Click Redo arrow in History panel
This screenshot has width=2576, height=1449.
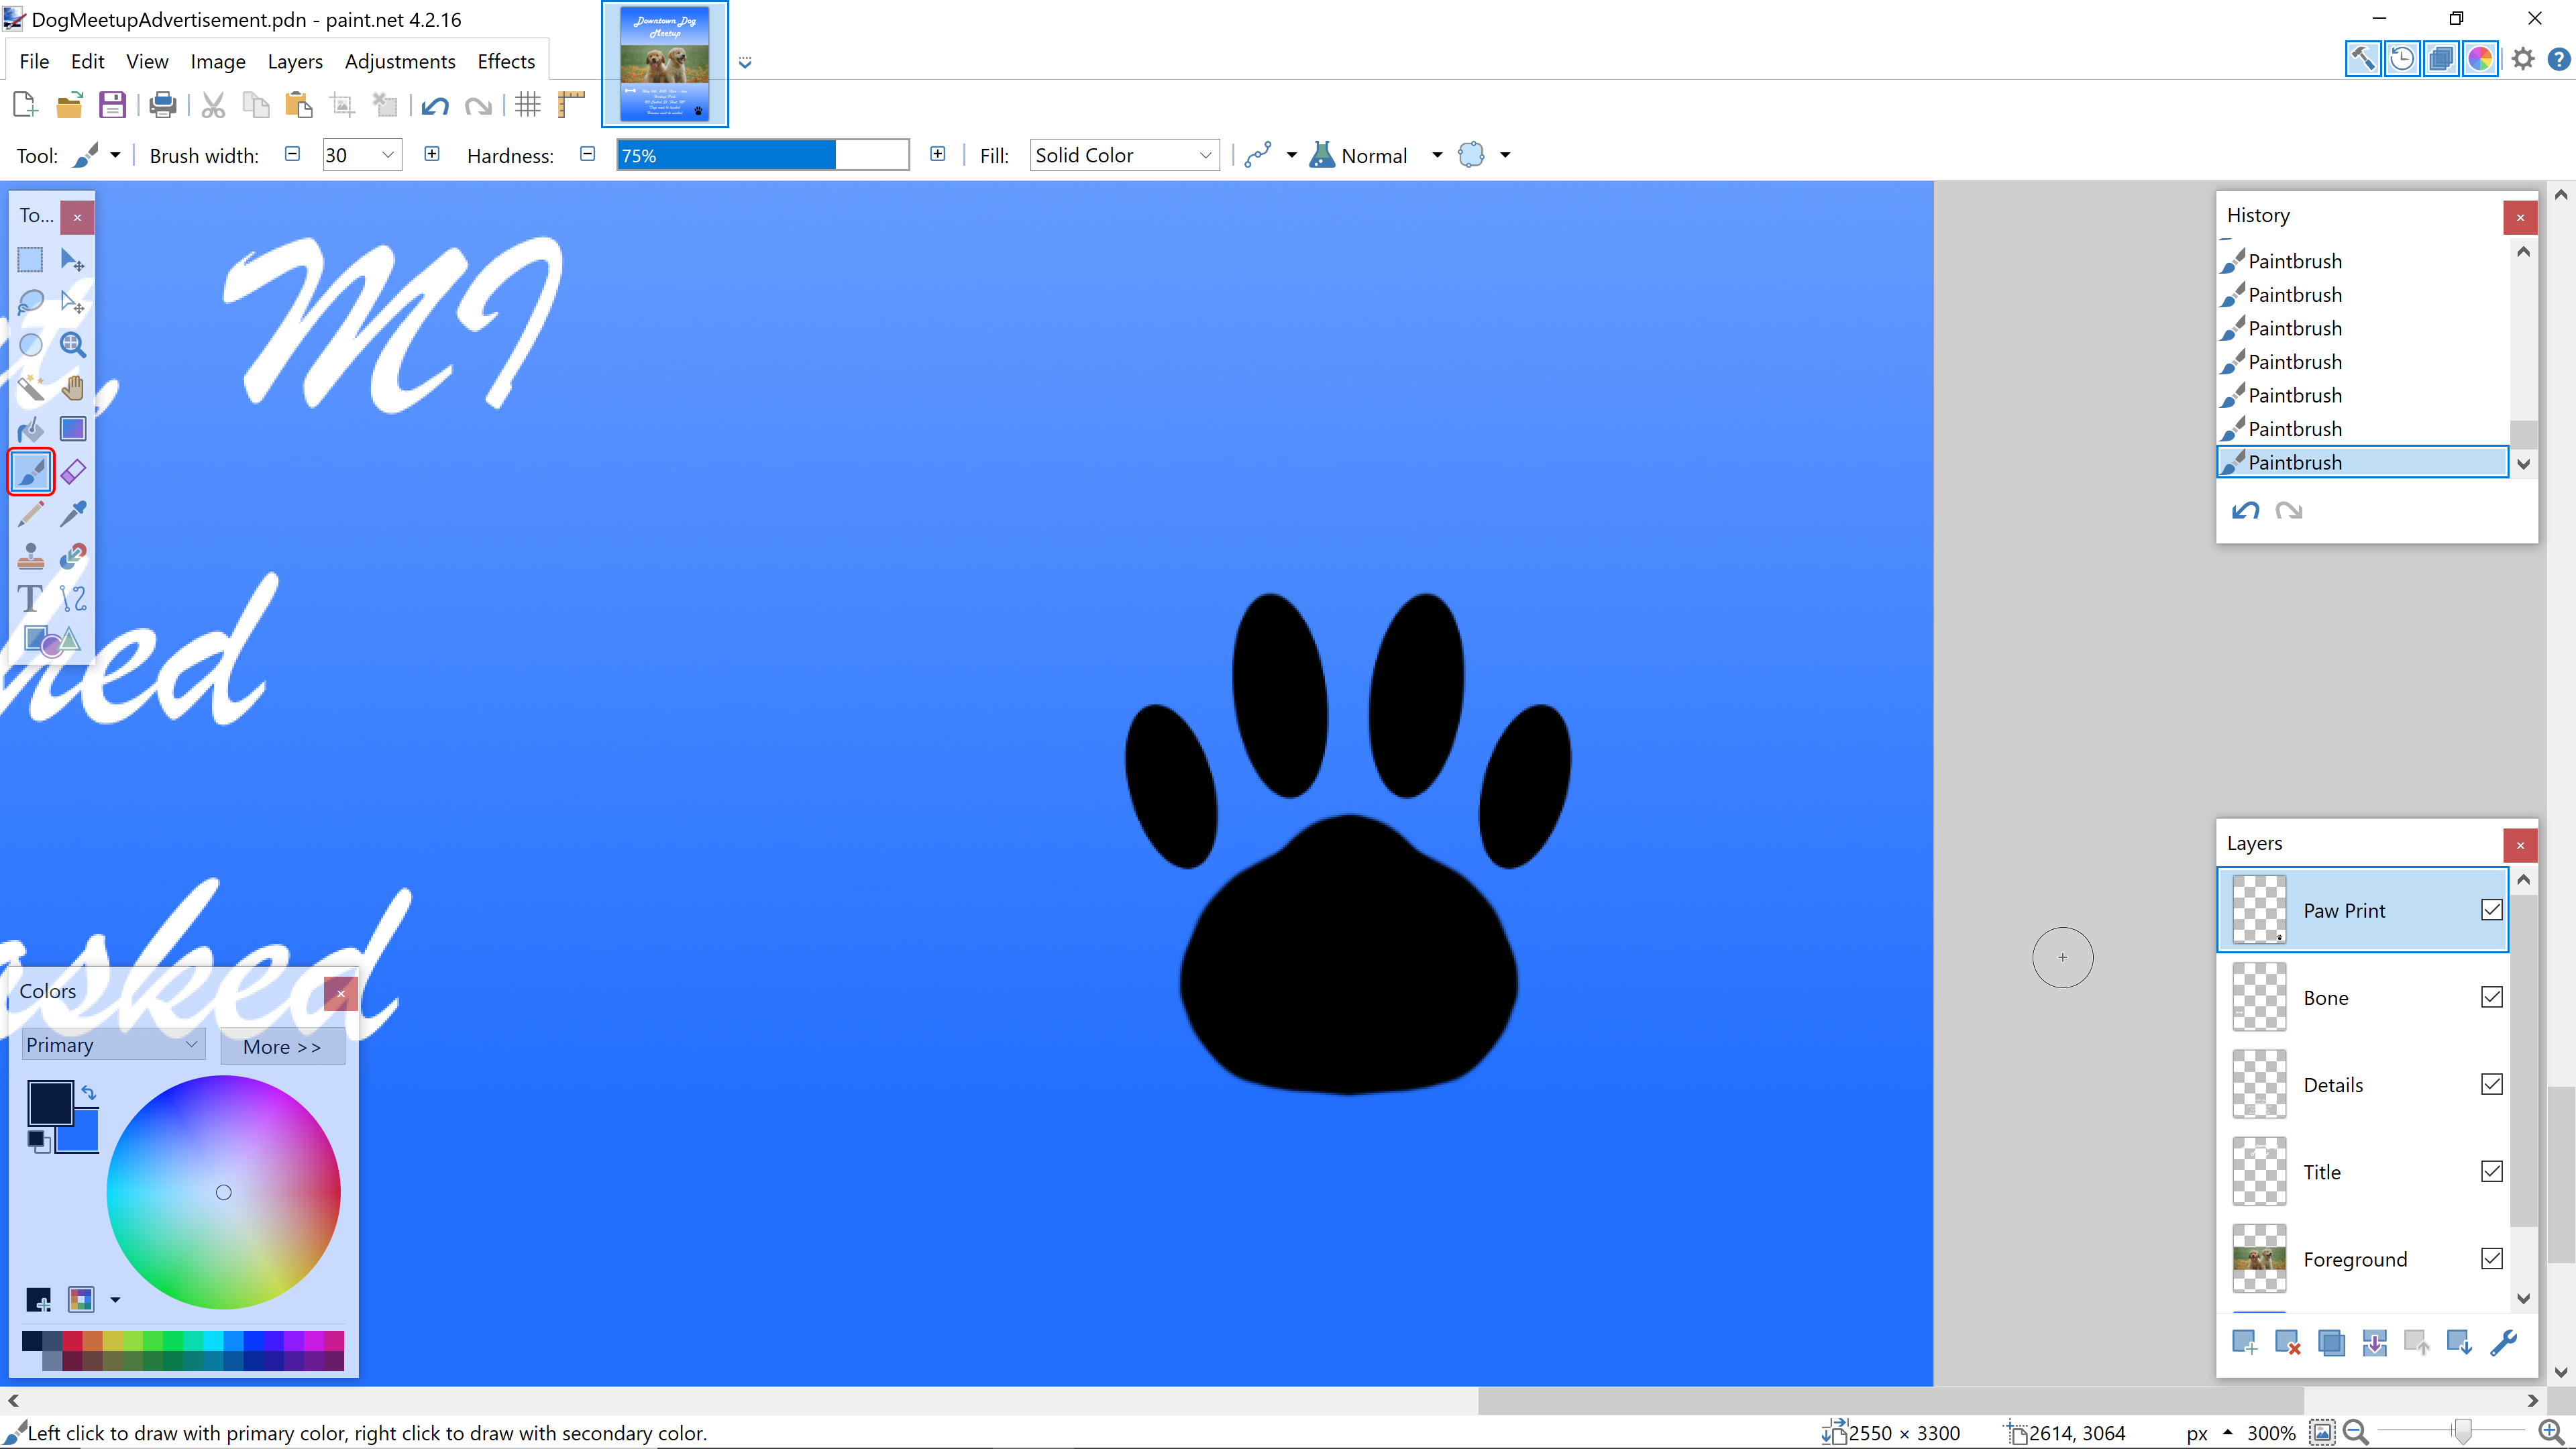point(2289,511)
